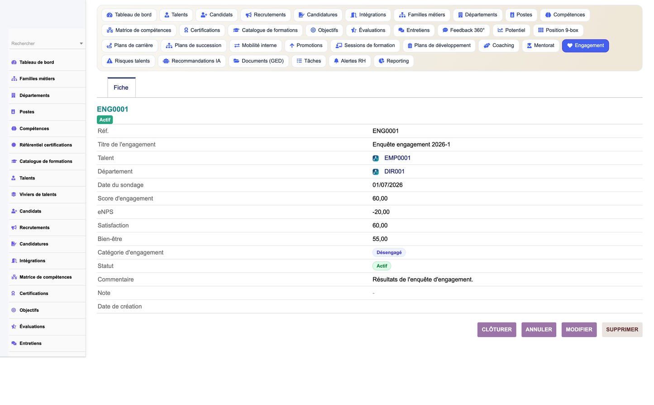Click the layers icon for Viviers de talents
The height and width of the screenshot is (405, 654).
point(14,195)
